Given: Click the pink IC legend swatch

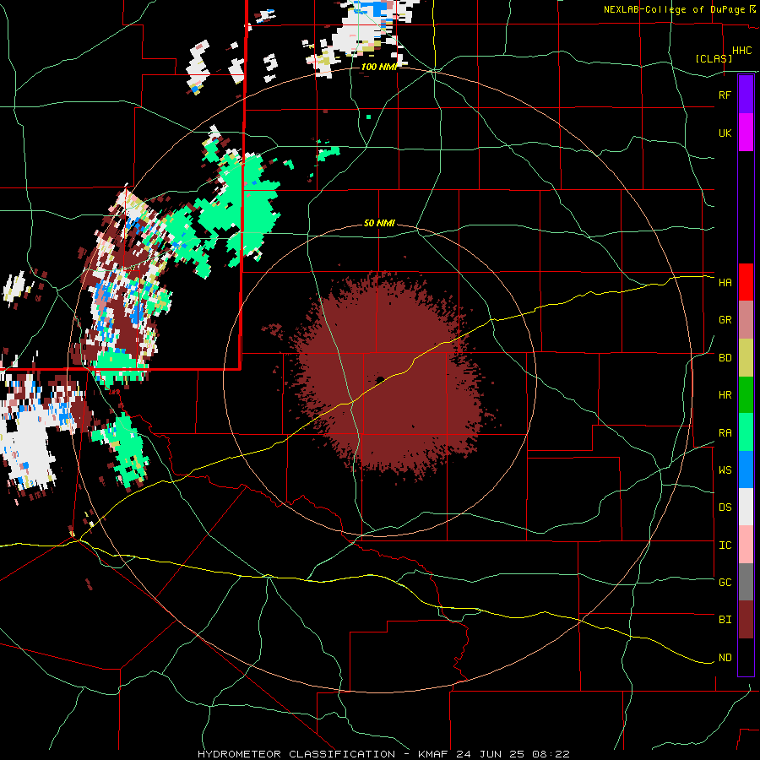Looking at the screenshot, I should (x=746, y=545).
